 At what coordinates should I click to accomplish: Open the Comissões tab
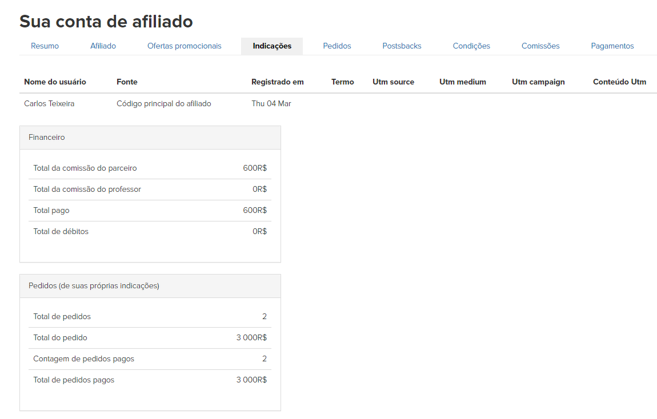[x=540, y=46]
